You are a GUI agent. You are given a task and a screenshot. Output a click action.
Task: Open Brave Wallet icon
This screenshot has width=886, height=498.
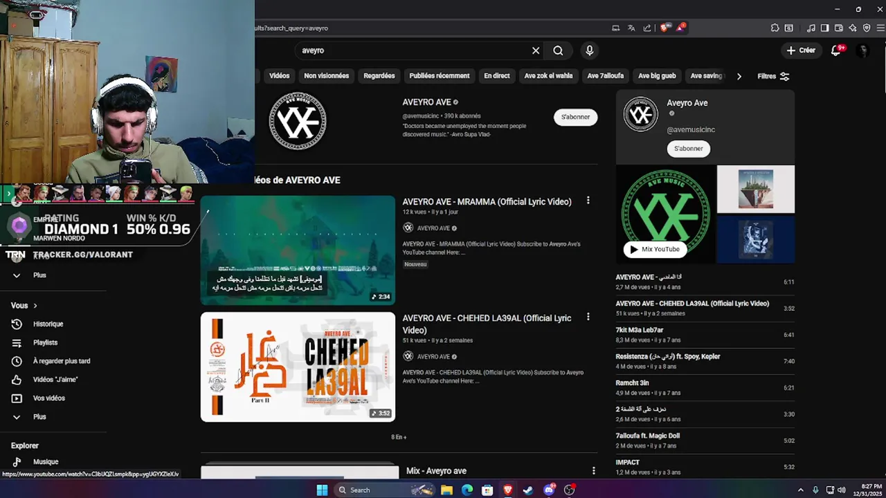[x=839, y=28]
